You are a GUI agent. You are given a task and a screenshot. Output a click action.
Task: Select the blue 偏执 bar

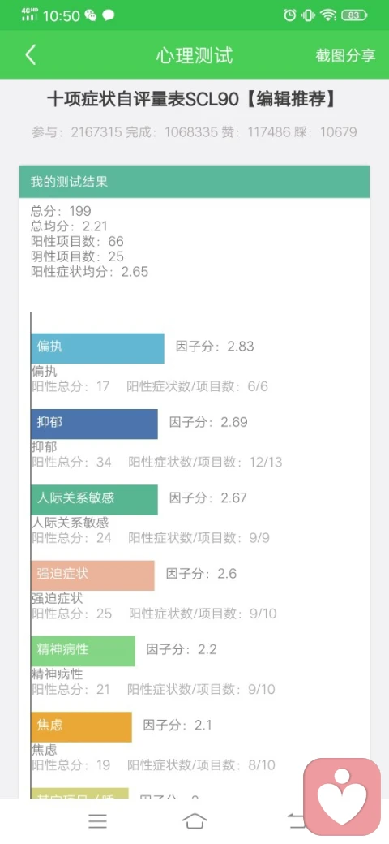97,348
